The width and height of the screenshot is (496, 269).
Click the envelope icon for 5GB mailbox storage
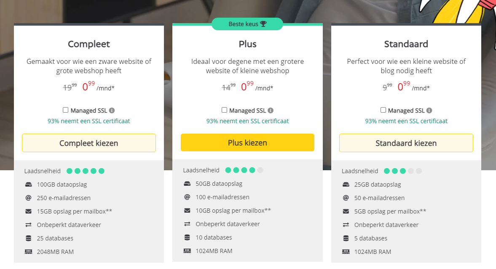[x=346, y=211]
